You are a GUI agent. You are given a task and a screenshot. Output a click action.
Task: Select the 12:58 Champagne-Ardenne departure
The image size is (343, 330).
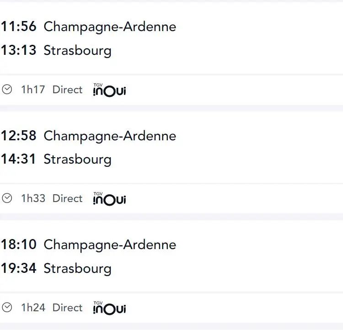(x=88, y=136)
